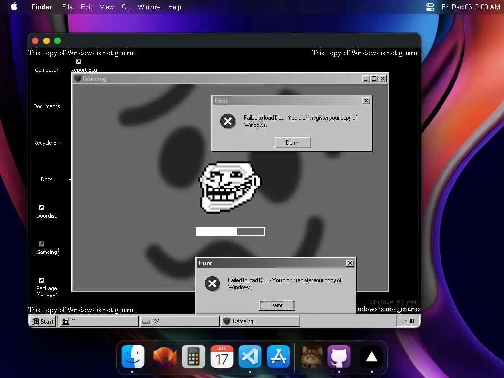The image size is (504, 378).
Task: Click the Gameing window title bar icon
Action: coord(77,78)
